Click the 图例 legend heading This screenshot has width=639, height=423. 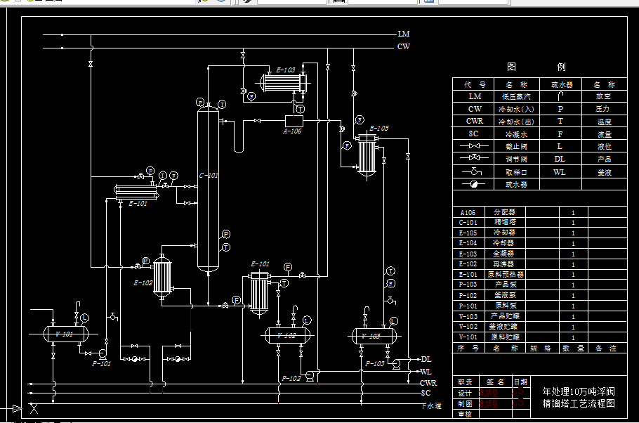tap(536, 67)
